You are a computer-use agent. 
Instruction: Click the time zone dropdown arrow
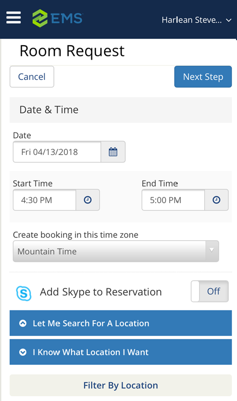click(212, 250)
